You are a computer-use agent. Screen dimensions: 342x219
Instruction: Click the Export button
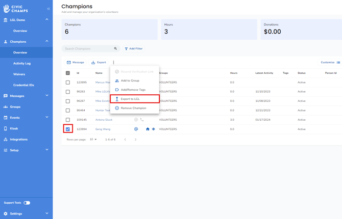pos(99,63)
